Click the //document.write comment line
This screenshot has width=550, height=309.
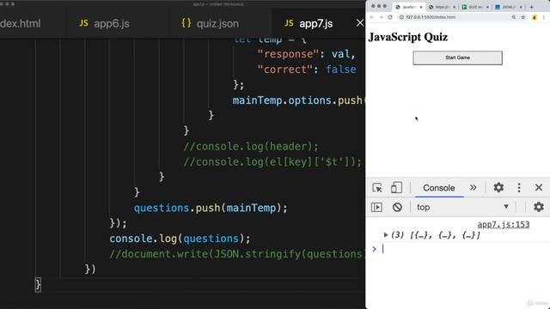coord(237,254)
